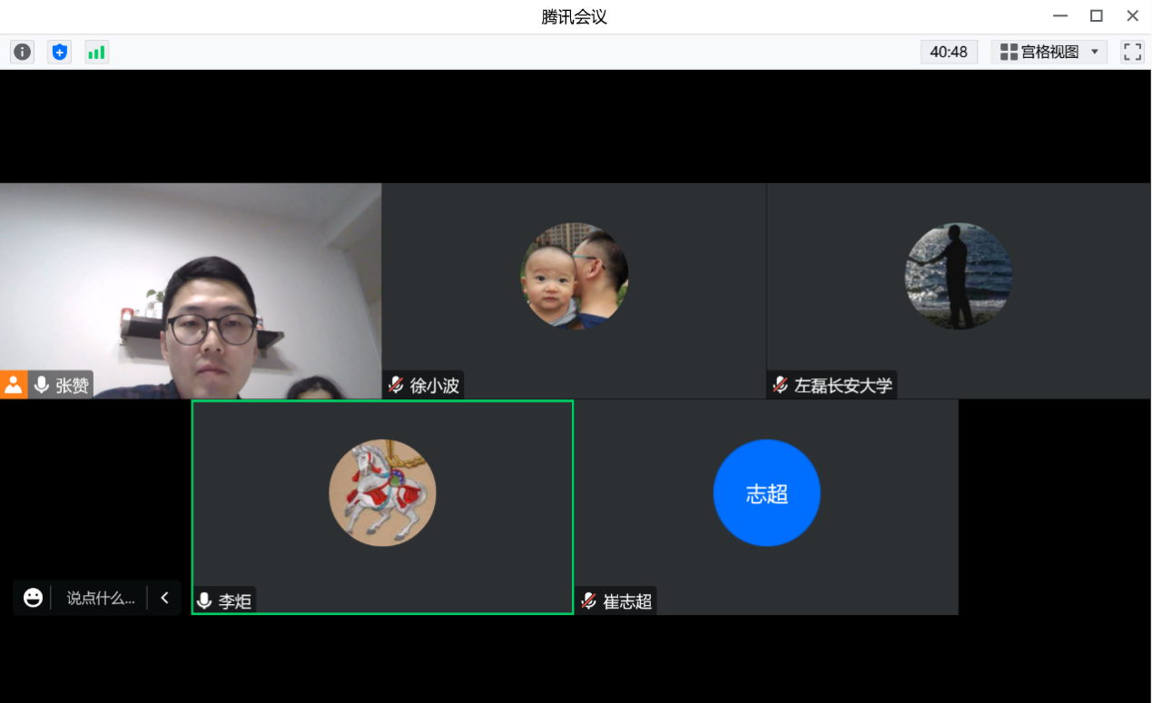Open the meeting info icon
Viewport: 1152px width, 703px height.
[x=23, y=52]
